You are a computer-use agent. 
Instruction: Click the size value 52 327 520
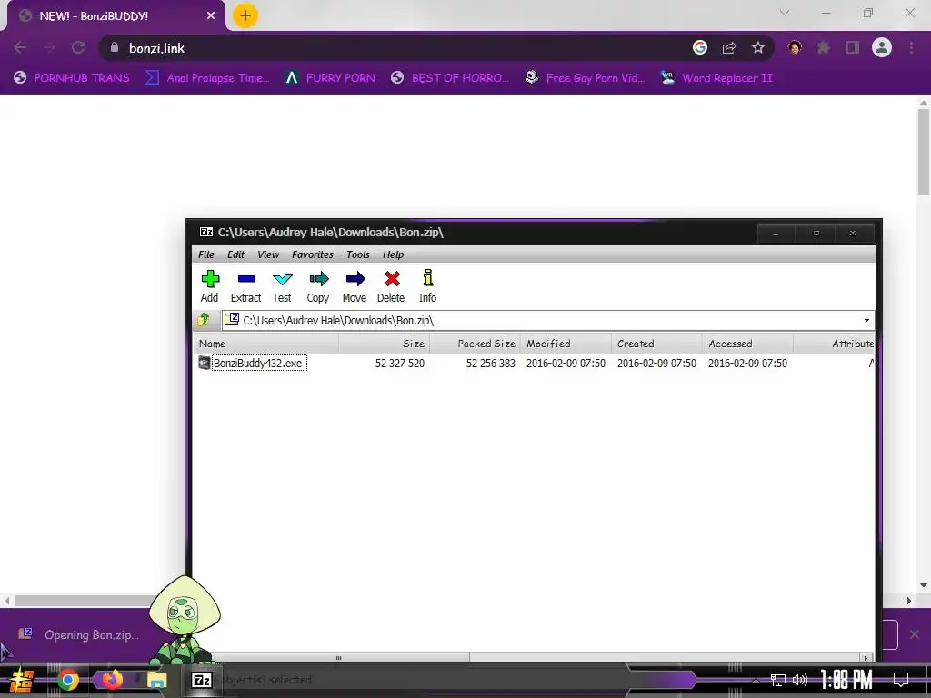[400, 364]
